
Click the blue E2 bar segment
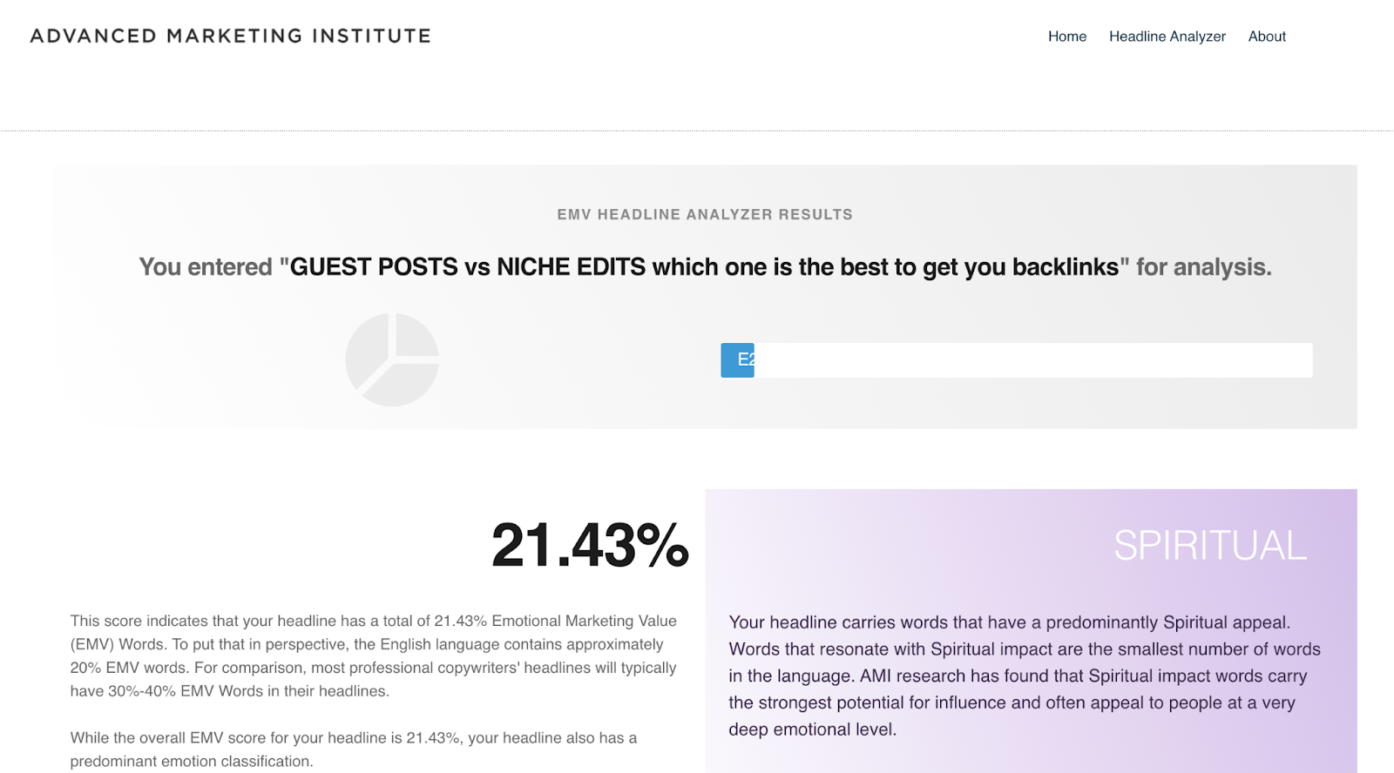[x=737, y=360]
